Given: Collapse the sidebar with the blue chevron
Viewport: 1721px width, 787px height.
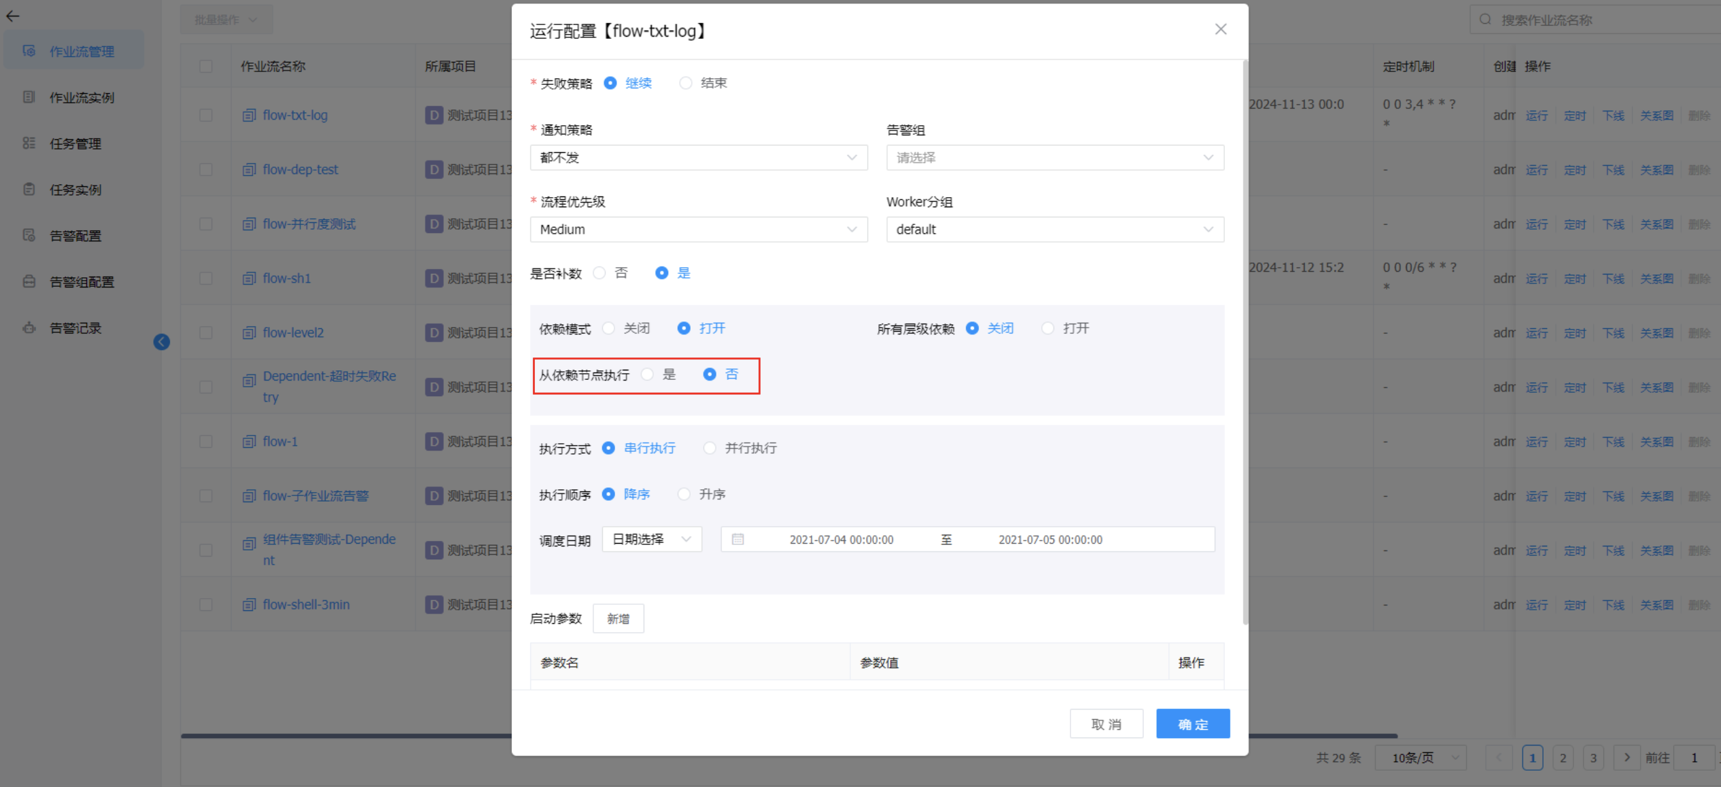Looking at the screenshot, I should tap(161, 342).
